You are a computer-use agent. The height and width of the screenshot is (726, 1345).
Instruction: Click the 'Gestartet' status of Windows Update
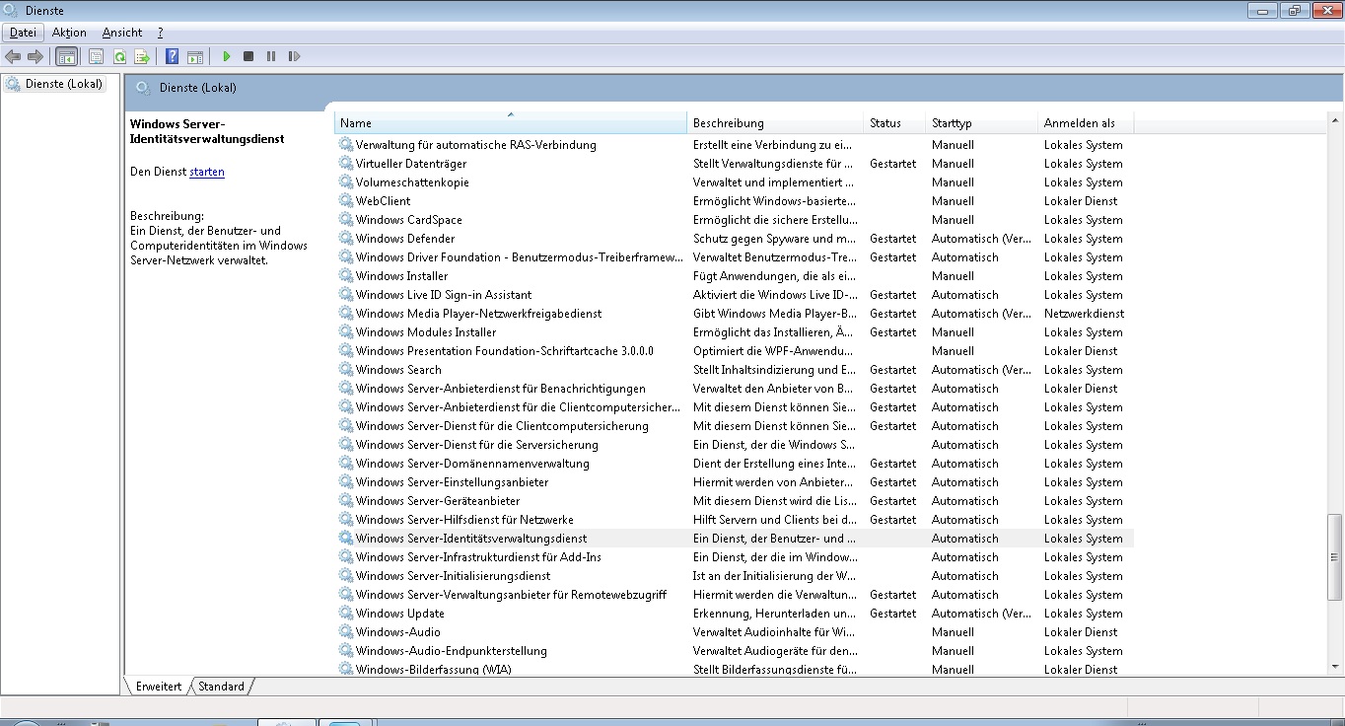tap(892, 614)
